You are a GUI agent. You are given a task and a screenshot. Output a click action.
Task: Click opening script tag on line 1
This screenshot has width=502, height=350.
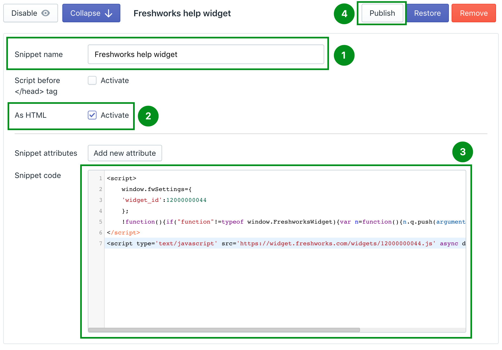pos(121,178)
